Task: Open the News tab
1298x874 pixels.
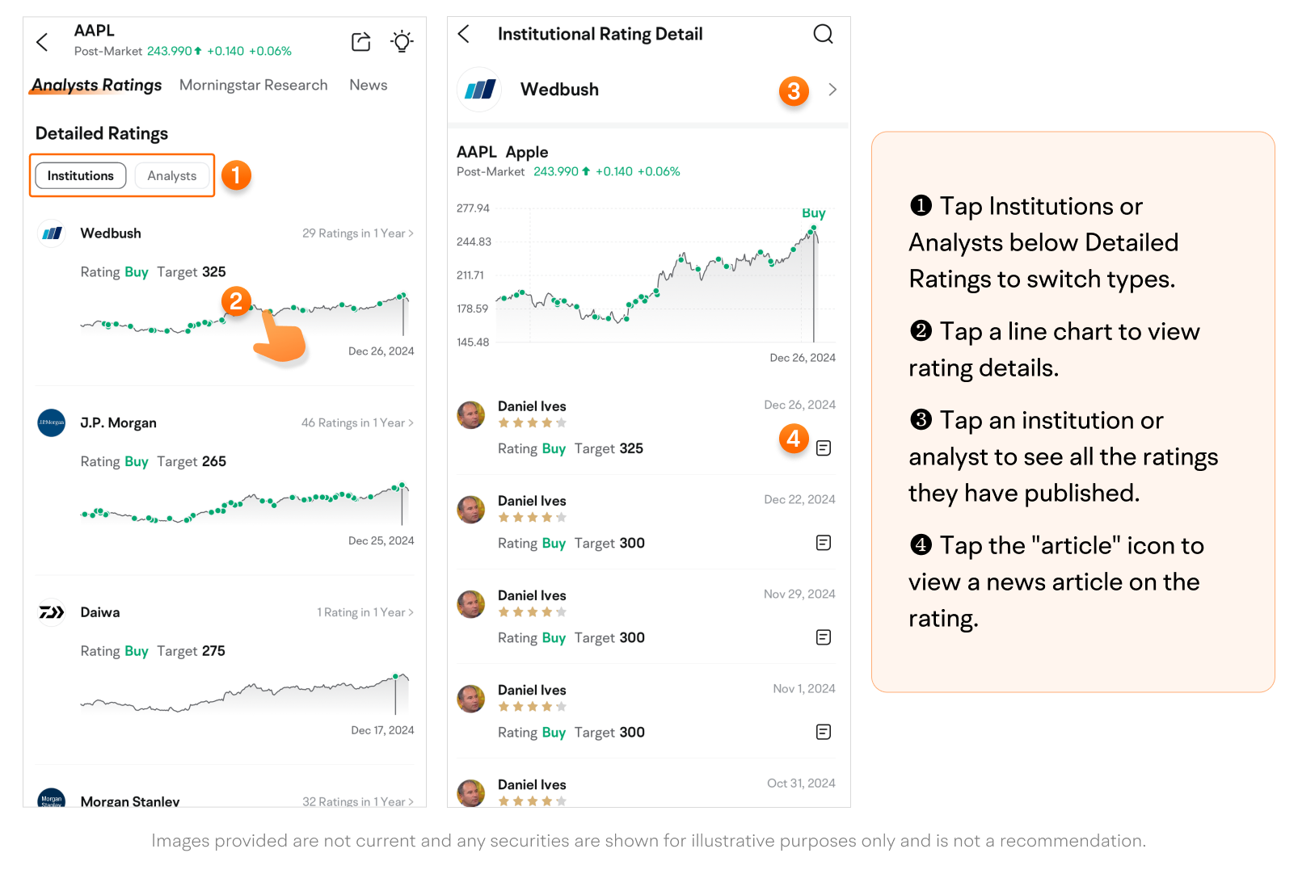Action: 368,86
